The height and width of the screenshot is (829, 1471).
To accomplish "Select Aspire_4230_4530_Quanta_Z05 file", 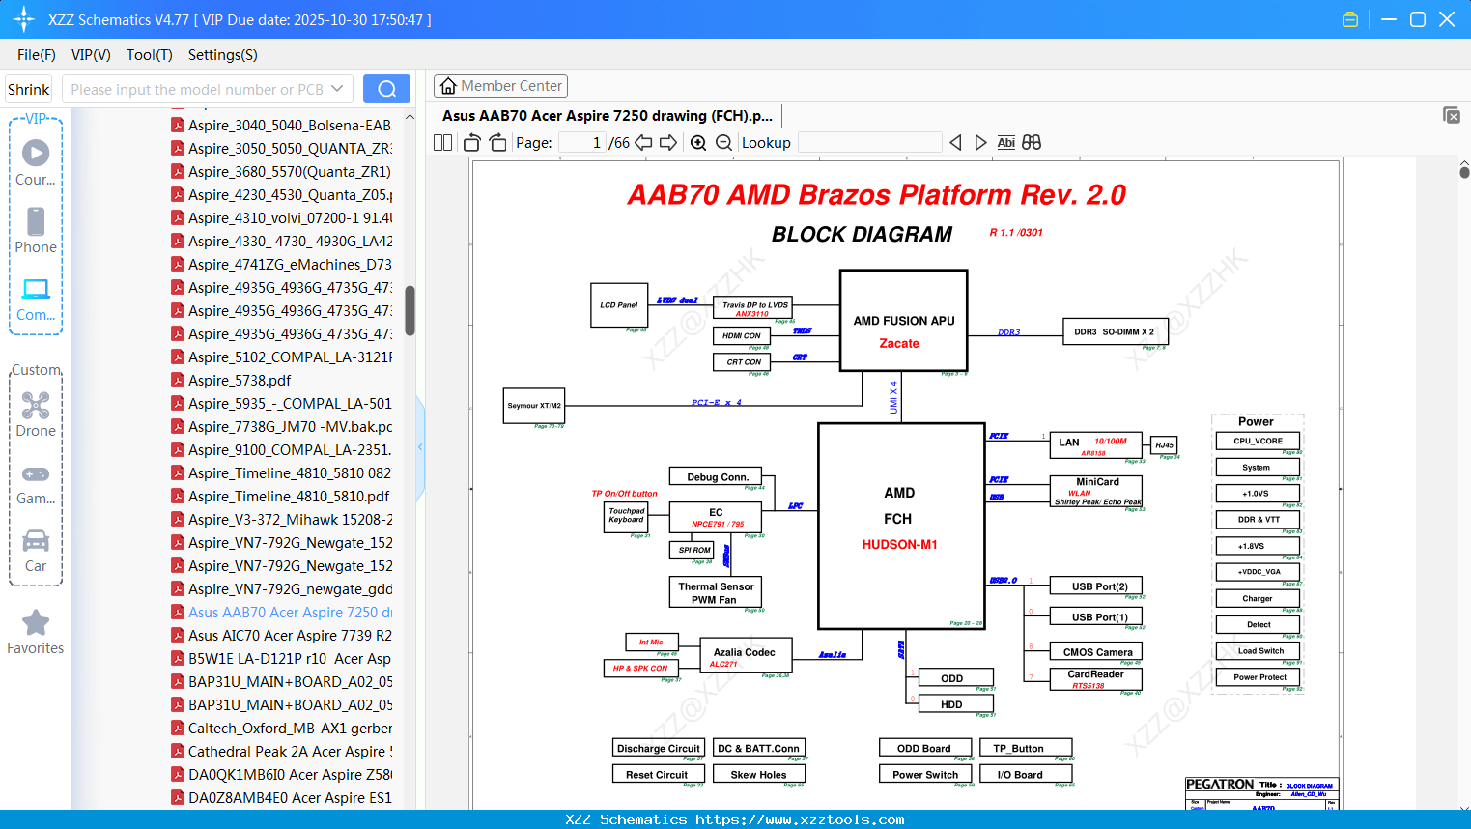I will (x=281, y=194).
